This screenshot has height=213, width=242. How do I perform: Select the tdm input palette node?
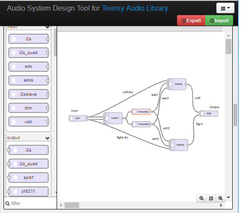coord(29,108)
